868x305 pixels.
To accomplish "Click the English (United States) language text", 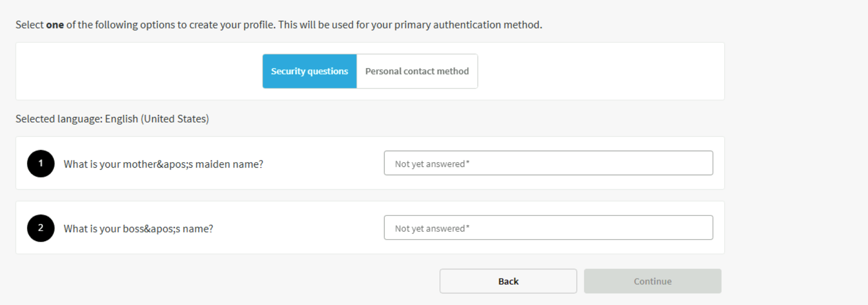I will pos(157,119).
